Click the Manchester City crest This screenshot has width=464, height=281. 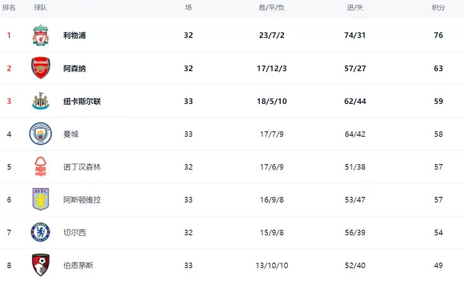41,134
